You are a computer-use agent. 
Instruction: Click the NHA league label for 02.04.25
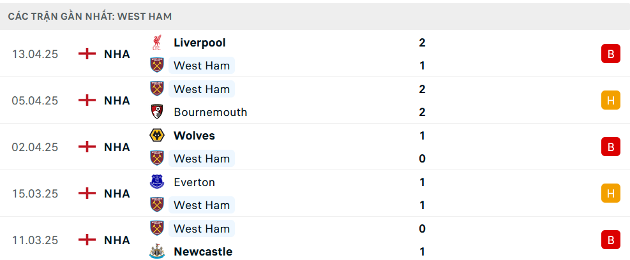117,147
